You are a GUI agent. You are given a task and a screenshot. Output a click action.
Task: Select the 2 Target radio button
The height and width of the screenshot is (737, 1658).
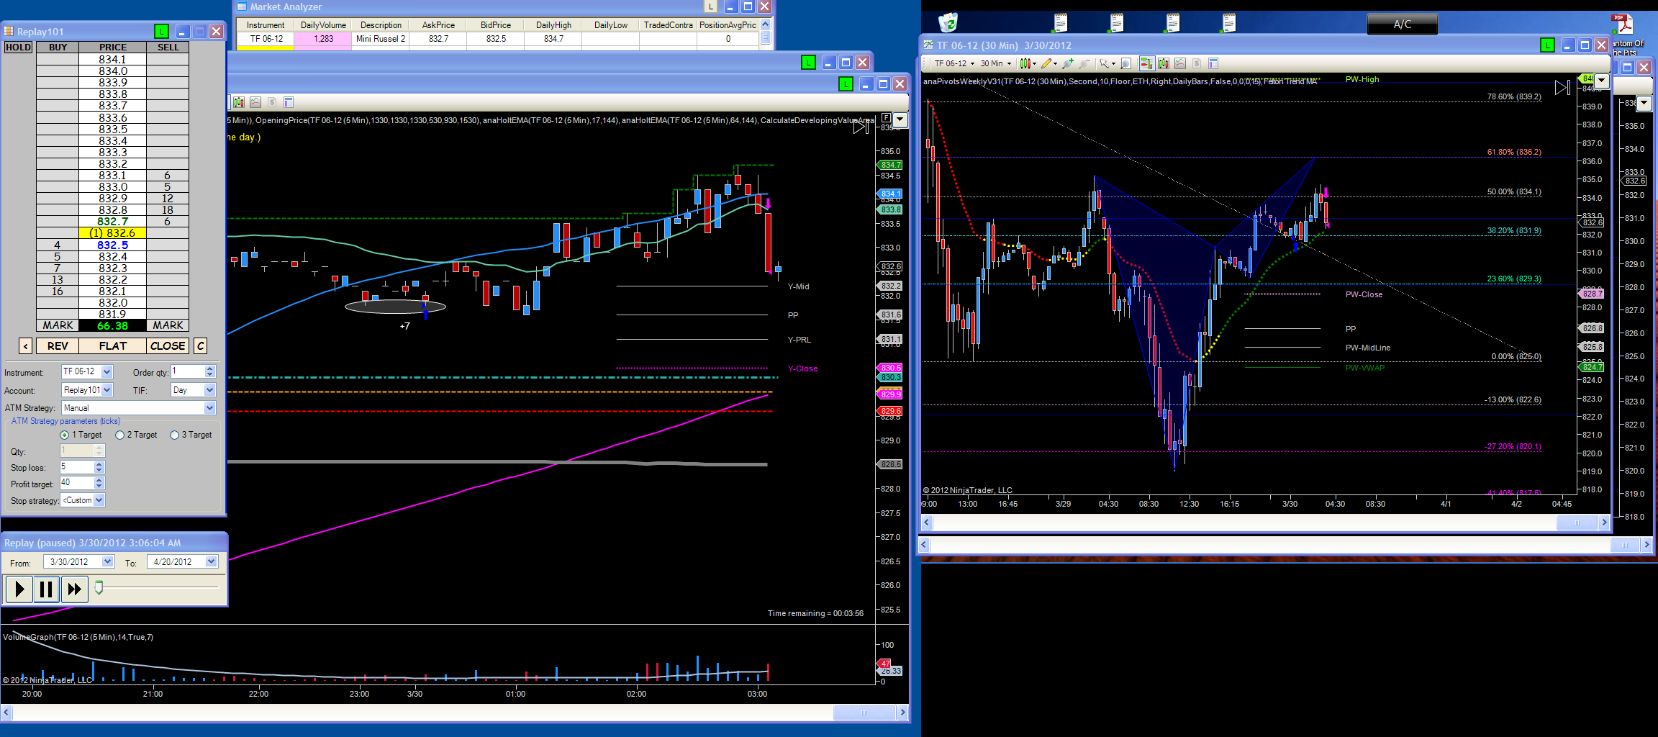click(x=120, y=435)
